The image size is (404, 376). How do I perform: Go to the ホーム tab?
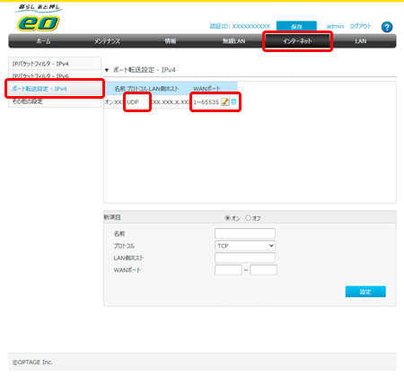44,41
